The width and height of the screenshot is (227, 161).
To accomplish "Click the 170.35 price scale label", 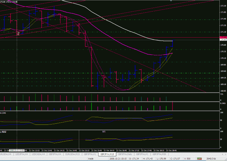I will tap(223, 51).
